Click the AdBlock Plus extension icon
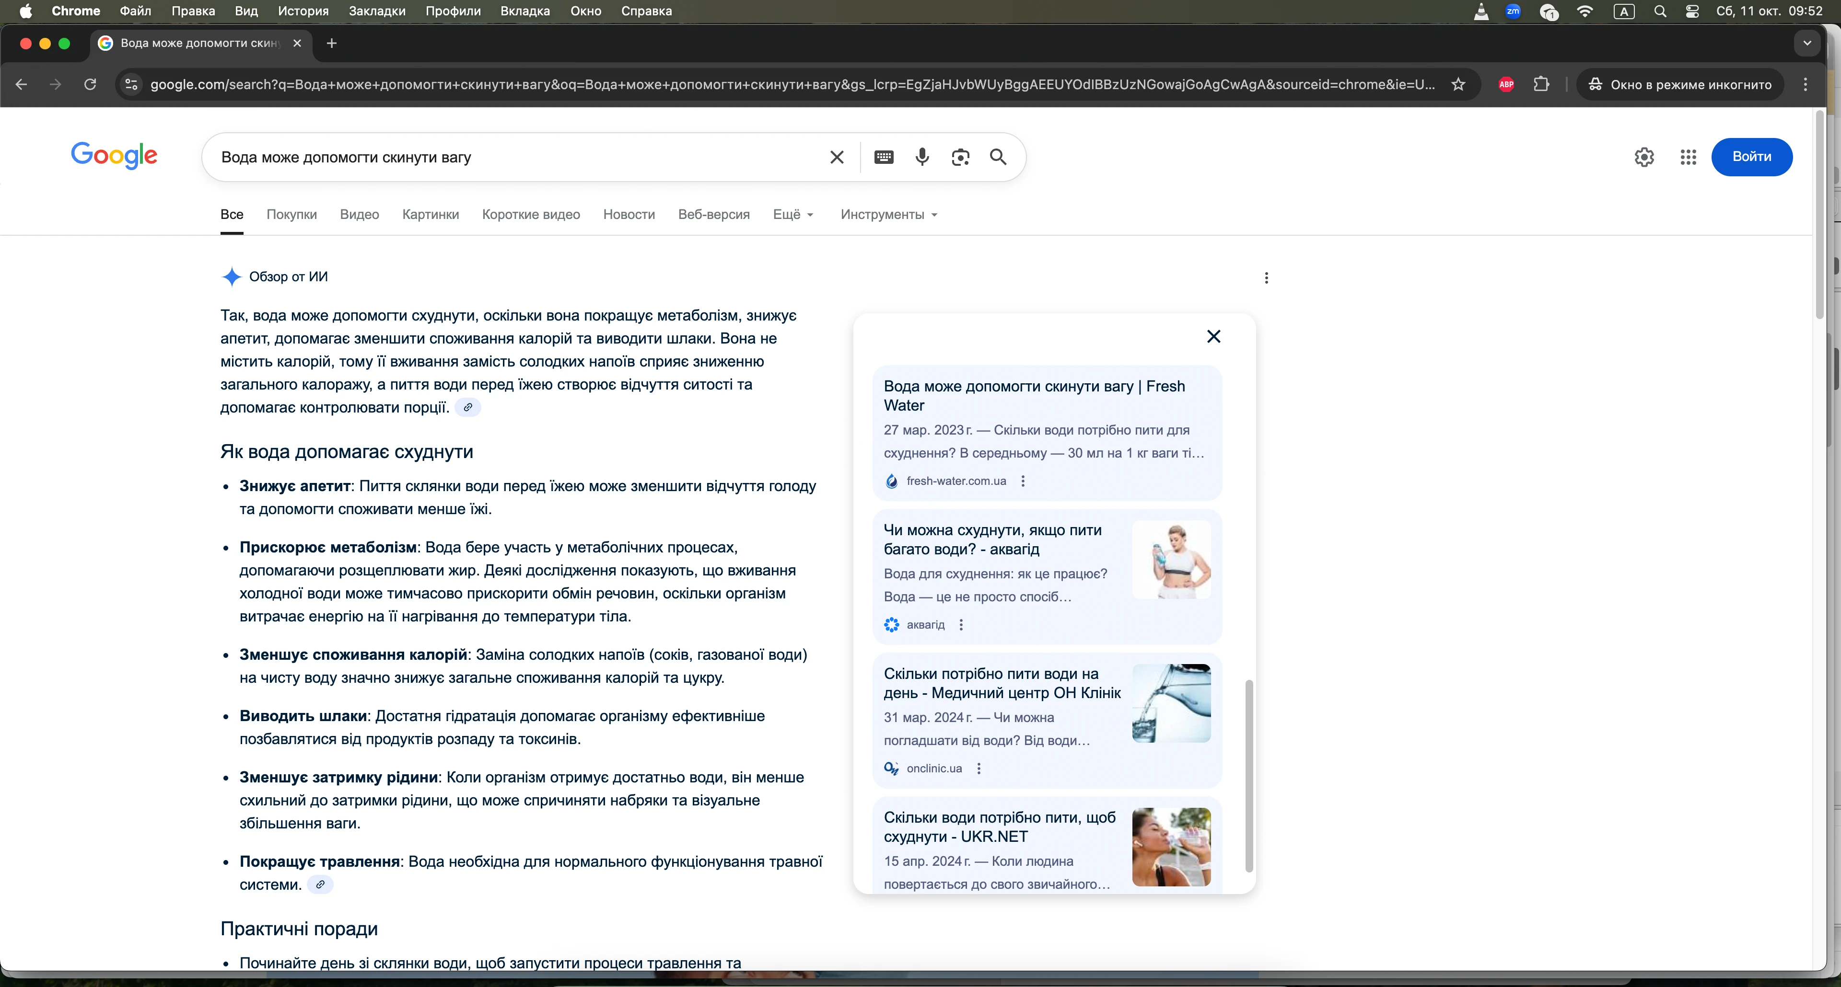Screen dimensions: 1841x987 click(x=1506, y=84)
